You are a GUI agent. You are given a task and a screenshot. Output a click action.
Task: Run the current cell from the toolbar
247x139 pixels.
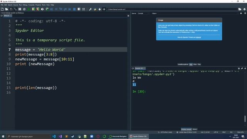33,9
